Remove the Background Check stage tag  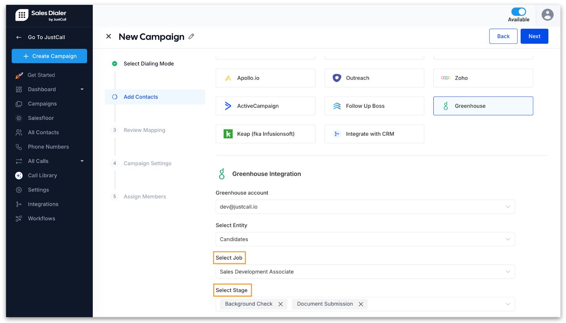coord(281,304)
